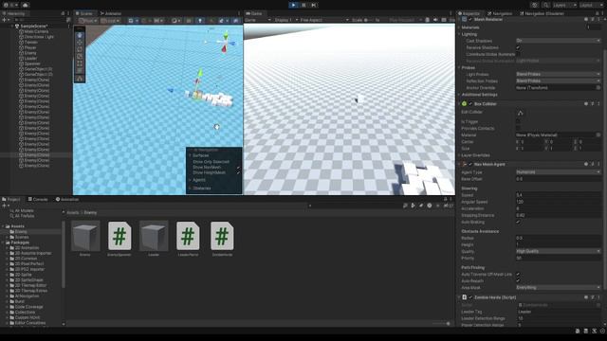
Task: Select the View hand tool in Scene
Action: [80, 35]
